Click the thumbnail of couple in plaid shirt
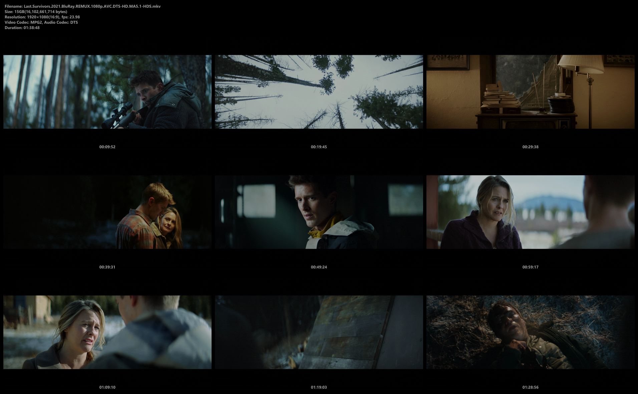 [107, 212]
